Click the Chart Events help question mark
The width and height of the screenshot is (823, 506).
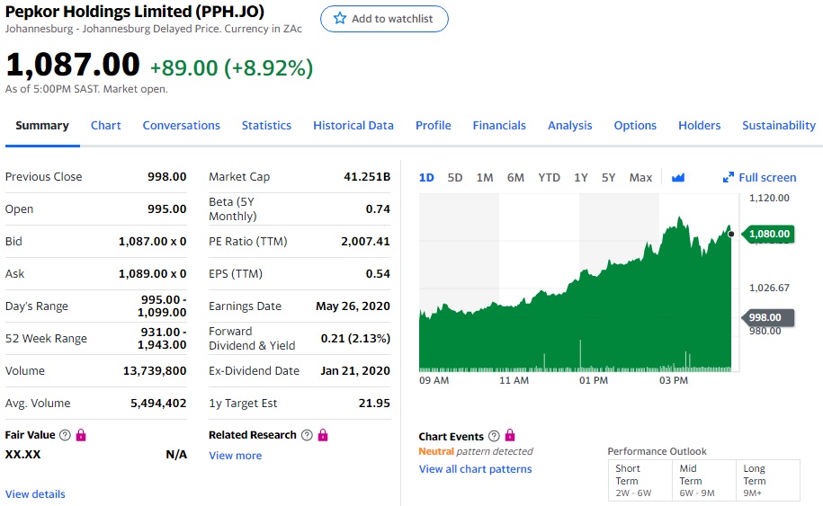(x=494, y=436)
